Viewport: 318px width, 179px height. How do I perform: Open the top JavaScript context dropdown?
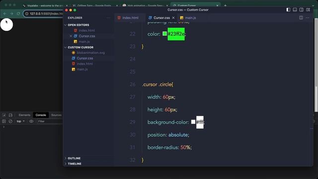20,121
